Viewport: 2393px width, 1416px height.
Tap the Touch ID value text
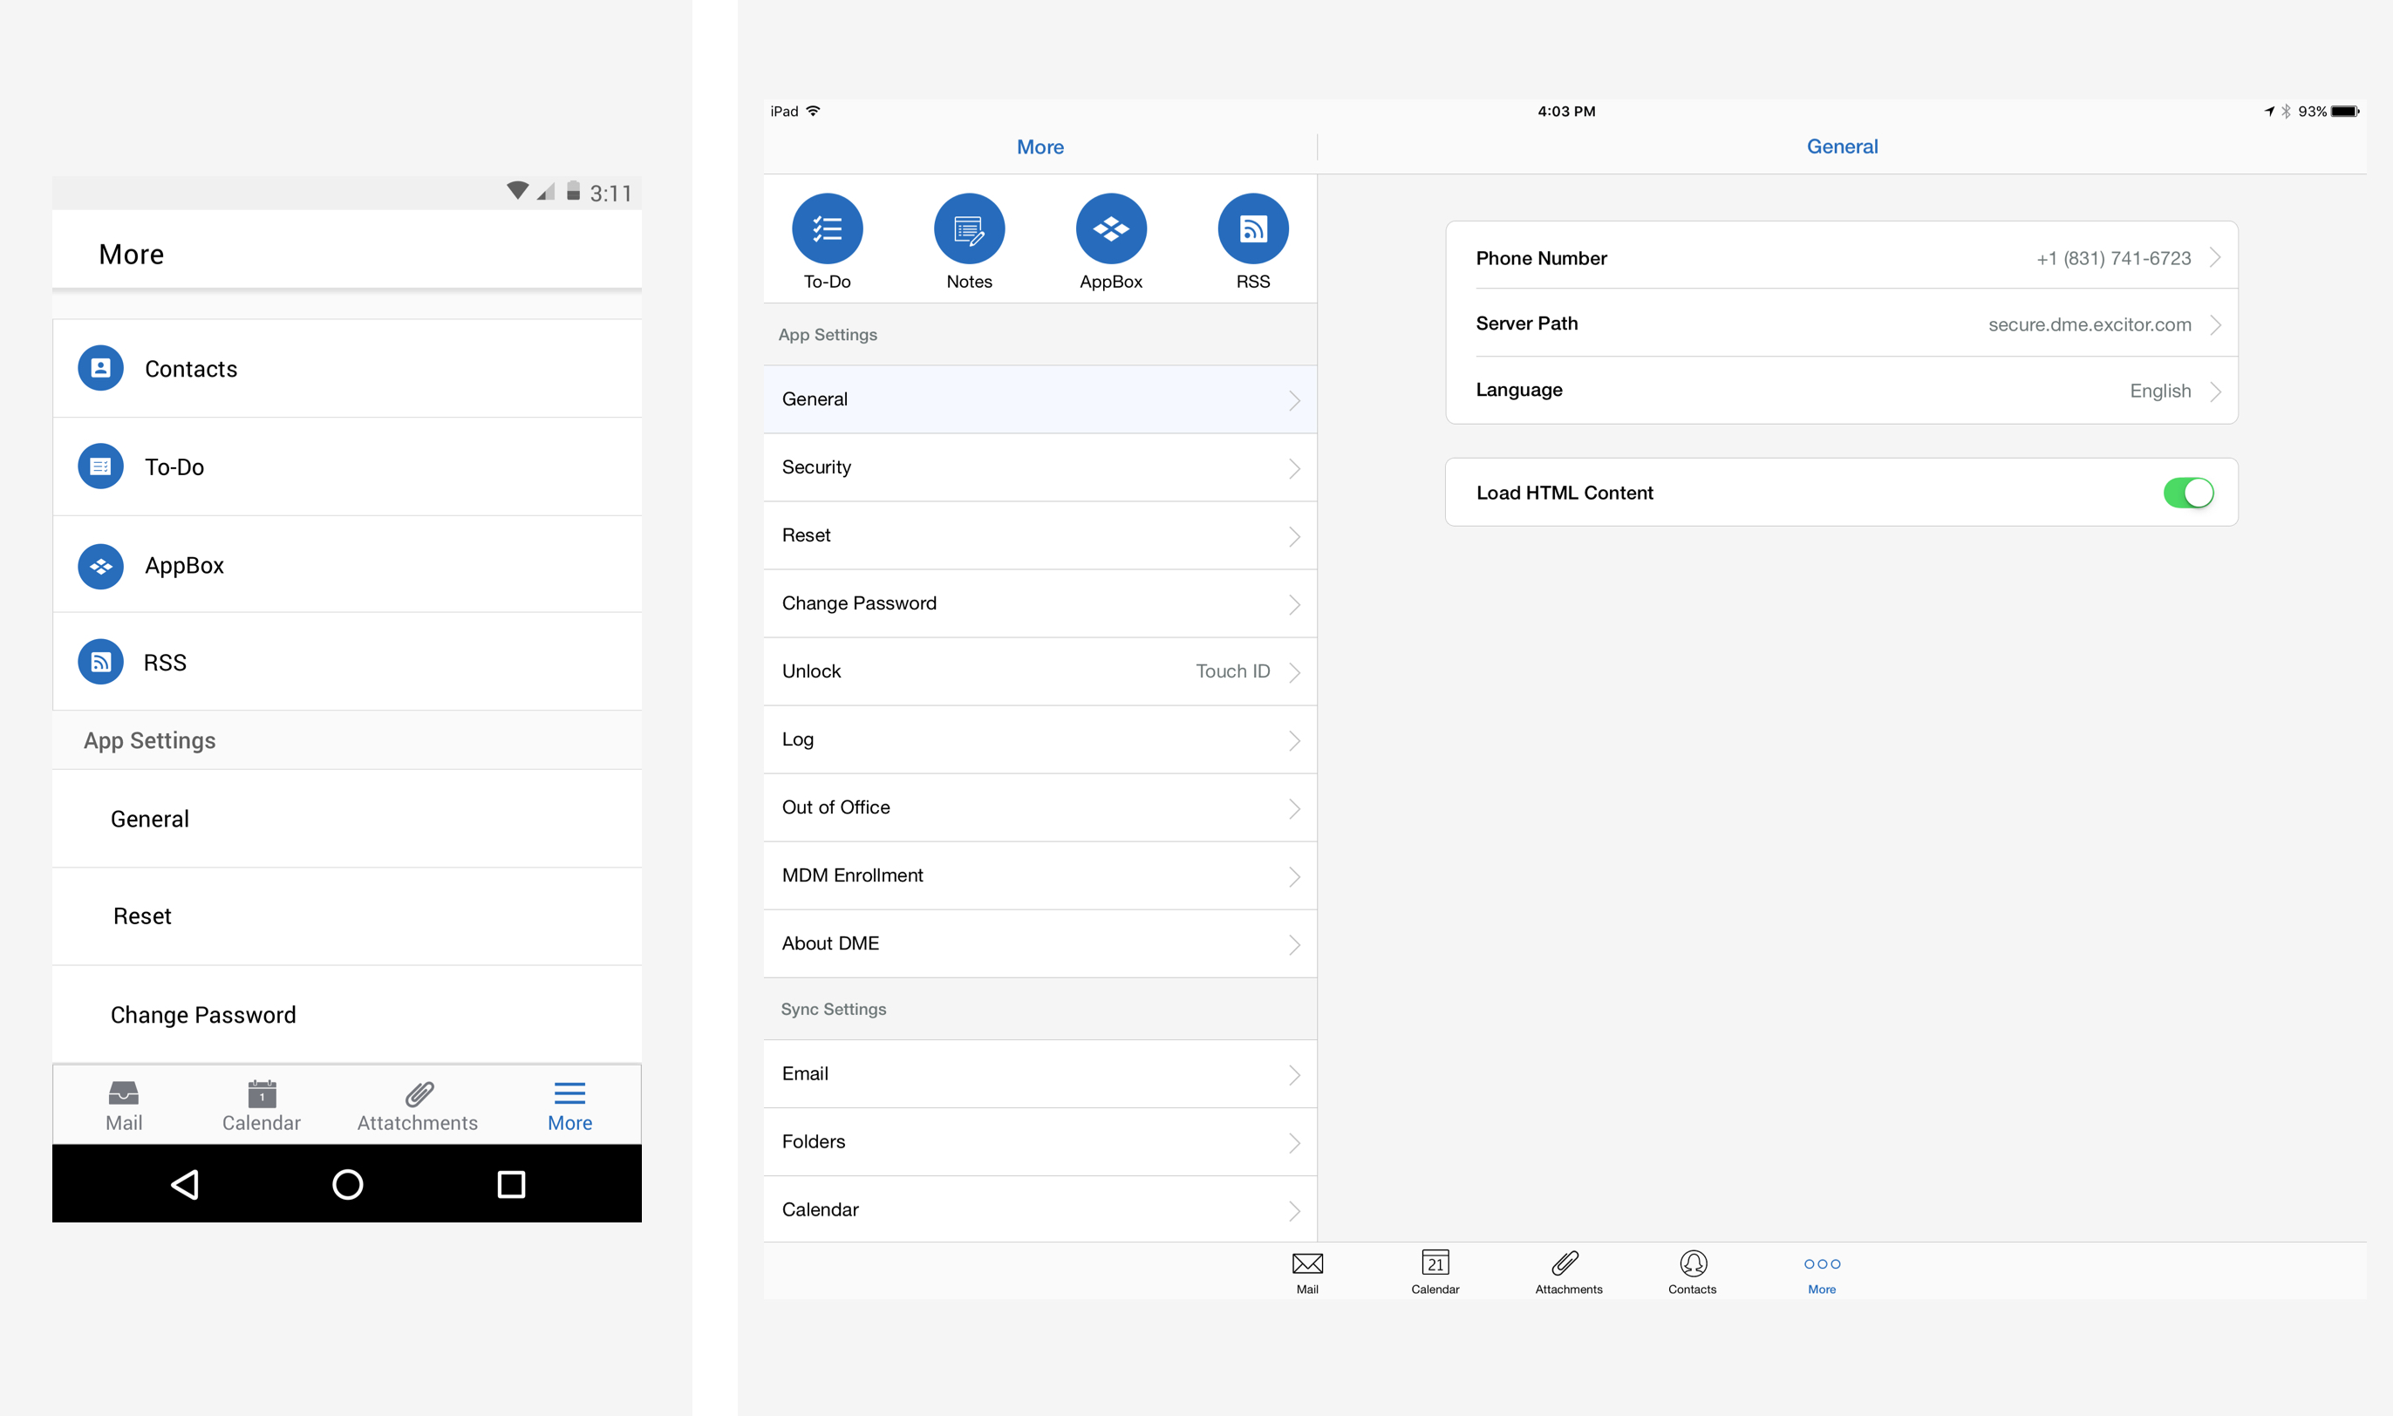[x=1233, y=671]
